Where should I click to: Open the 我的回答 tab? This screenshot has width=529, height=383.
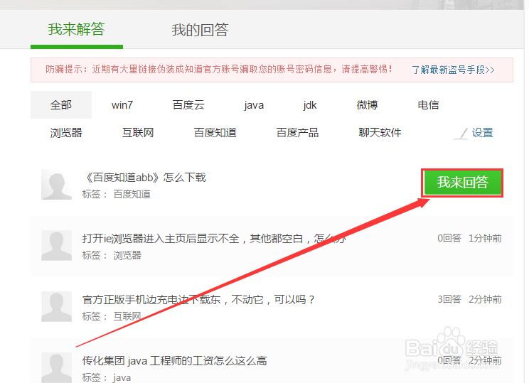[x=200, y=30]
